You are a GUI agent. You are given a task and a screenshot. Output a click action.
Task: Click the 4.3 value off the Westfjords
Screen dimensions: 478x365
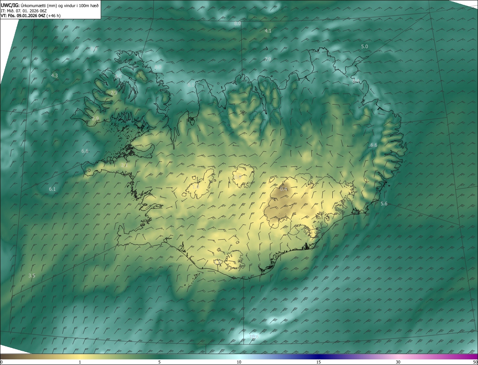55,76
